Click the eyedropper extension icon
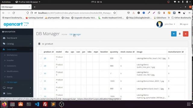Image resolution: width=193 pixels, height=108 pixels. (x=149, y=13)
